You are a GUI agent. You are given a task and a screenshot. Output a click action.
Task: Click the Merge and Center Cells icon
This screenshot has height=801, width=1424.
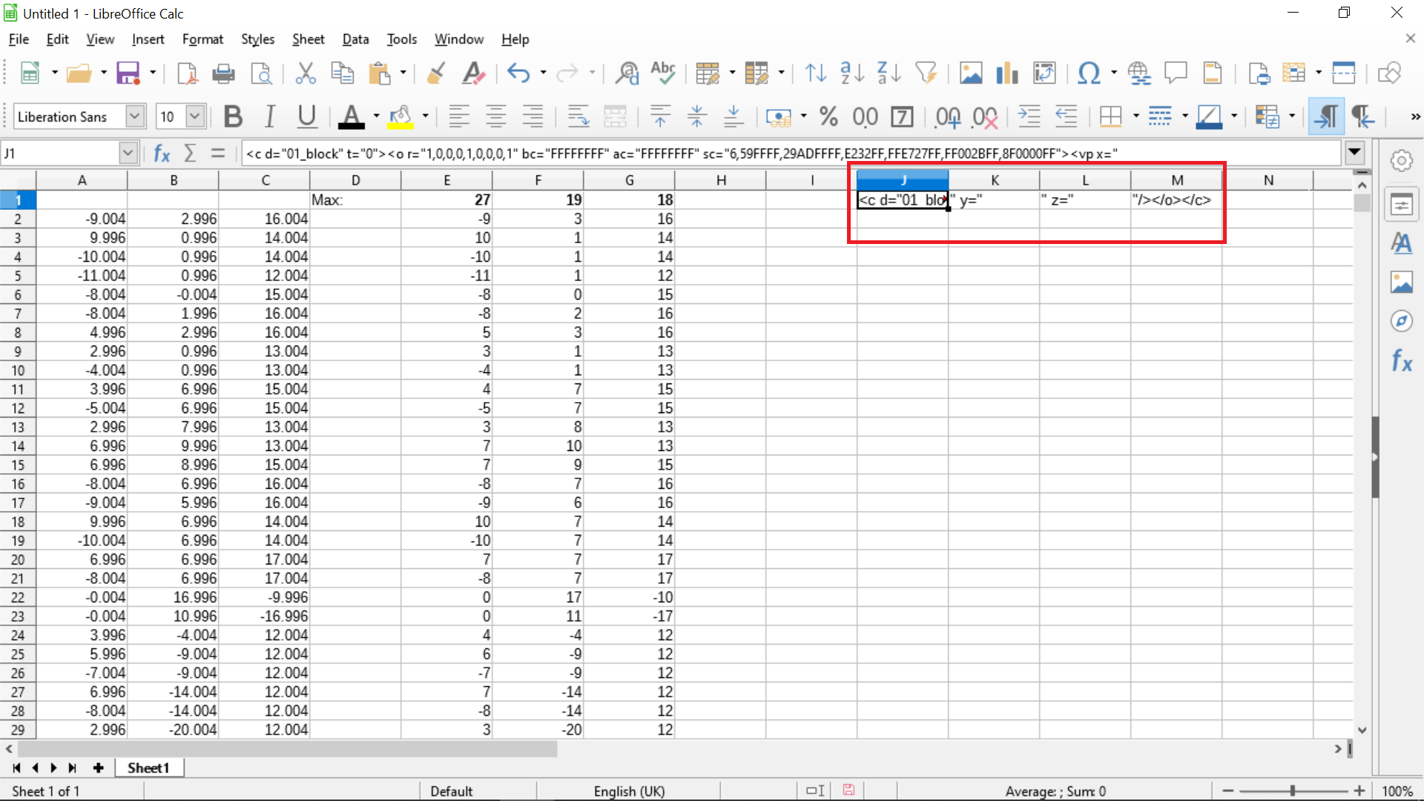(615, 116)
